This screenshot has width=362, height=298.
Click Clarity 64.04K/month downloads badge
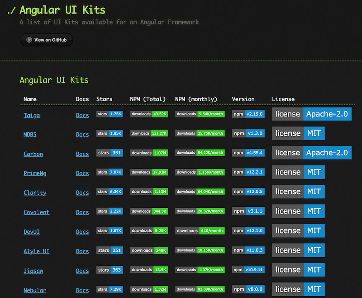pyautogui.click(x=200, y=191)
